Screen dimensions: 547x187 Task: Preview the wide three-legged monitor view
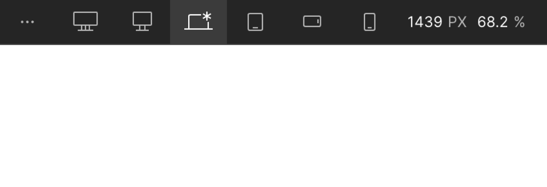coord(86,21)
